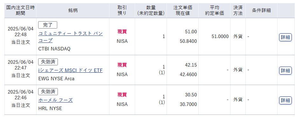Click the 完了 status badge

tap(48, 25)
